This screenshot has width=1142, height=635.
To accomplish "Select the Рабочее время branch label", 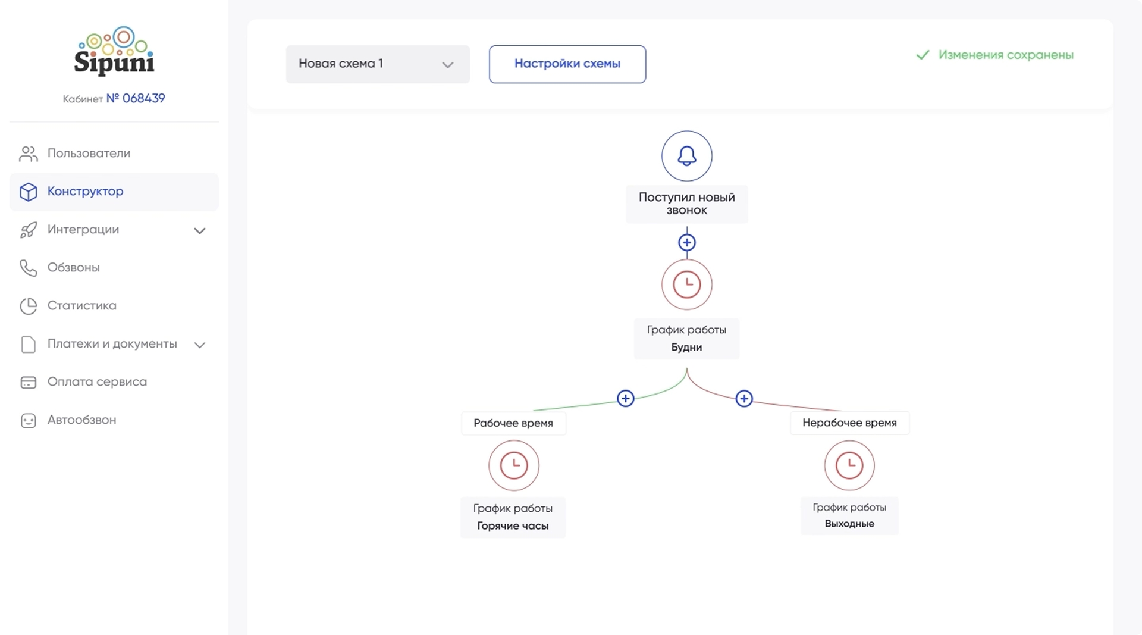I will click(x=513, y=423).
